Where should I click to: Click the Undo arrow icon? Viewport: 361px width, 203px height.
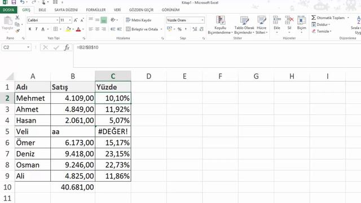pos(23,2)
